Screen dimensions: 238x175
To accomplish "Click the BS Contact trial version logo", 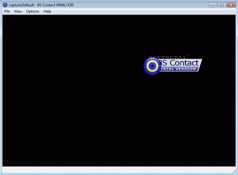I will (x=173, y=65).
